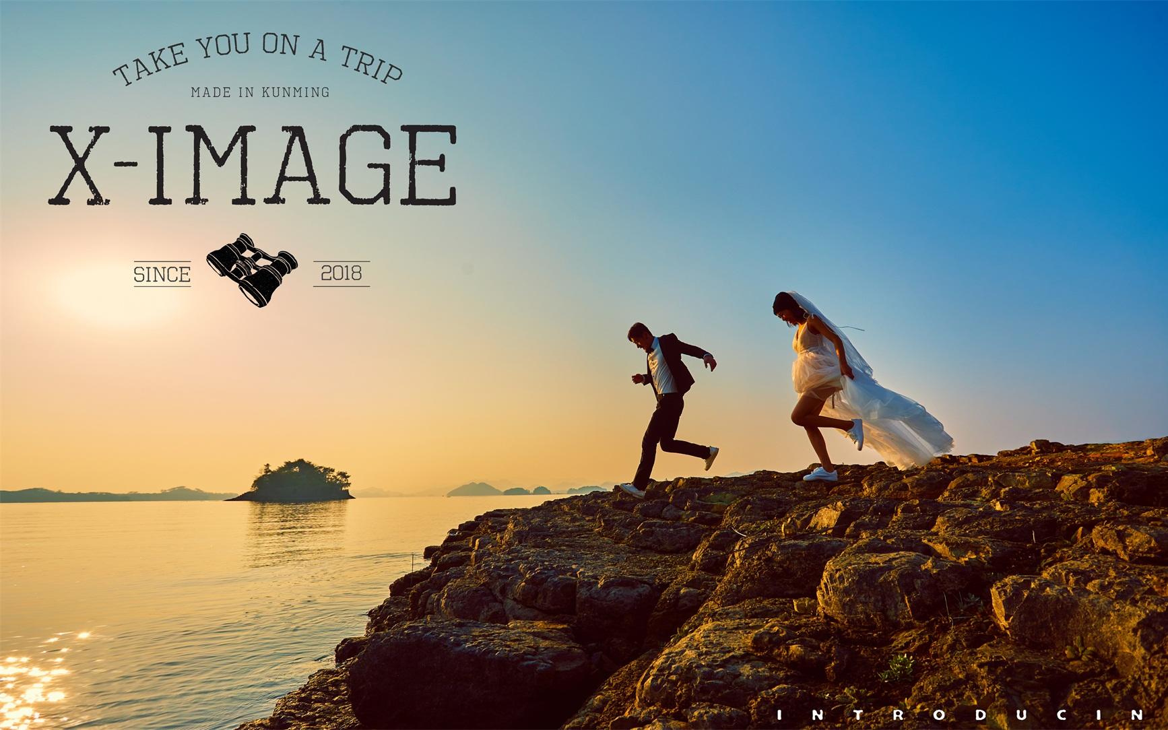Click the binoculars logo icon
The width and height of the screenshot is (1168, 730).
tap(252, 270)
